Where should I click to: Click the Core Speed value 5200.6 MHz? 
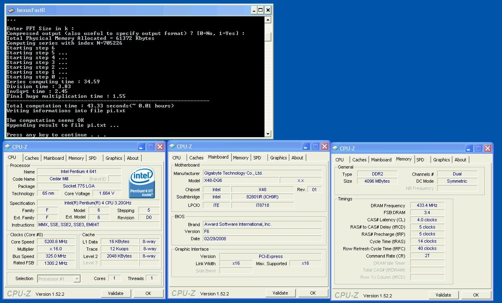pos(56,242)
